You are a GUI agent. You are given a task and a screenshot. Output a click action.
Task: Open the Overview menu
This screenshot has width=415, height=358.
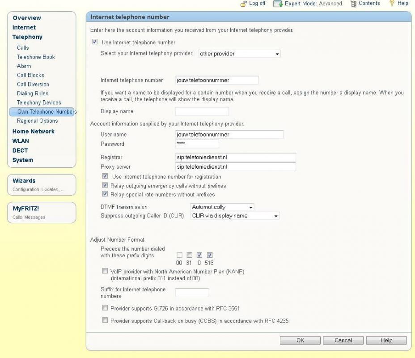point(27,18)
